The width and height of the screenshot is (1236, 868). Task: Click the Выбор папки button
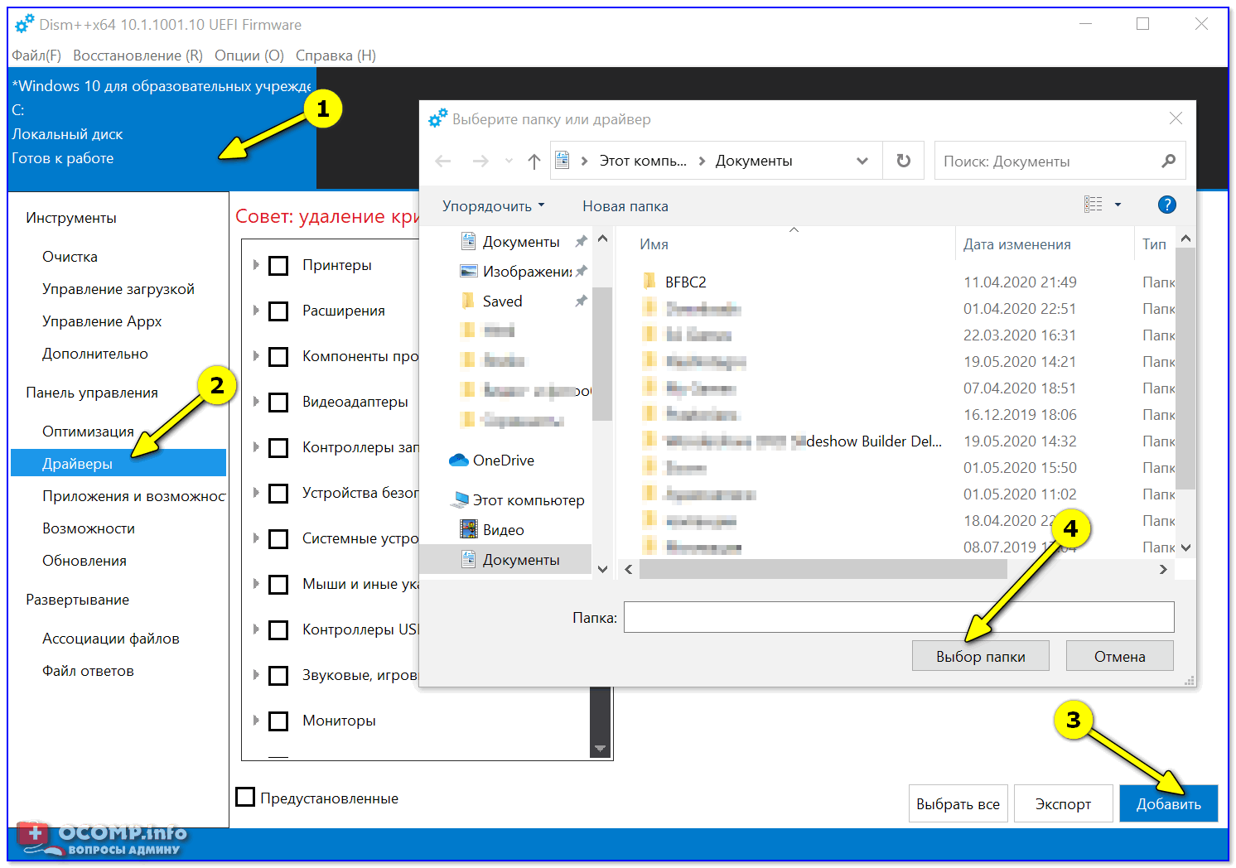(x=980, y=656)
